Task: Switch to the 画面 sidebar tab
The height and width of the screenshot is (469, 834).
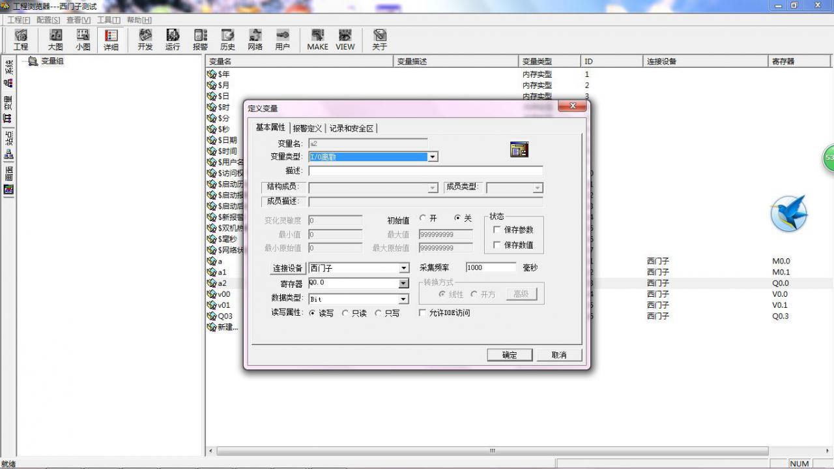Action: (x=8, y=181)
